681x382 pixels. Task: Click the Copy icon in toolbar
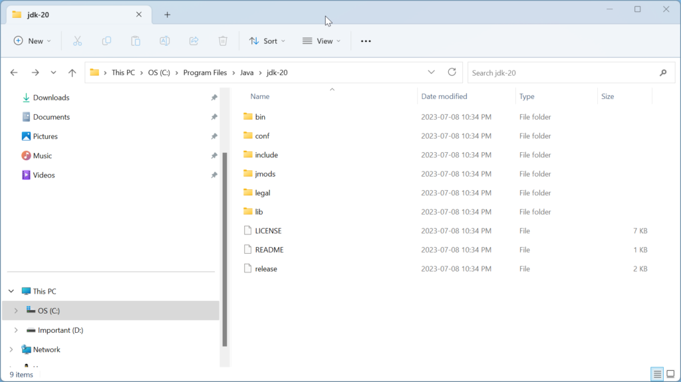pos(106,41)
